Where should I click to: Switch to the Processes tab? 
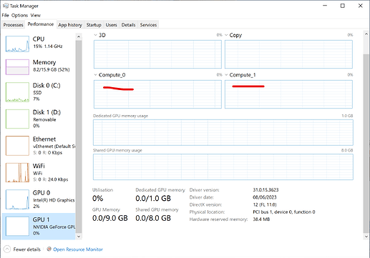click(14, 25)
